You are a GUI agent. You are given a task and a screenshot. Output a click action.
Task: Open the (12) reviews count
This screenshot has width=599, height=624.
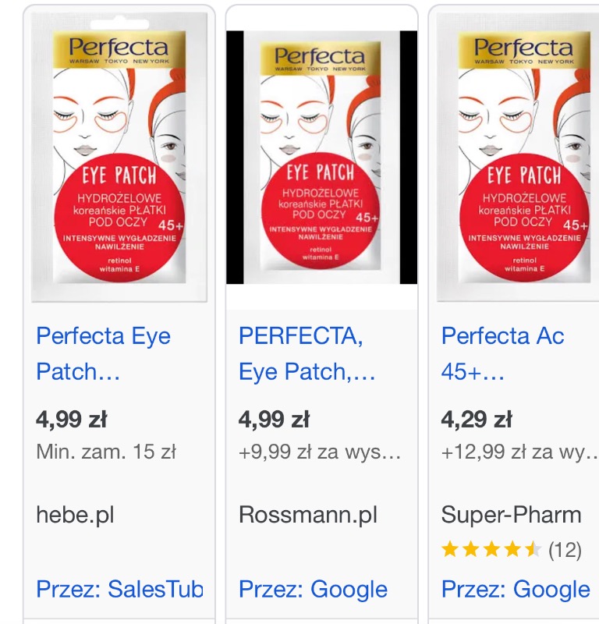click(x=565, y=550)
